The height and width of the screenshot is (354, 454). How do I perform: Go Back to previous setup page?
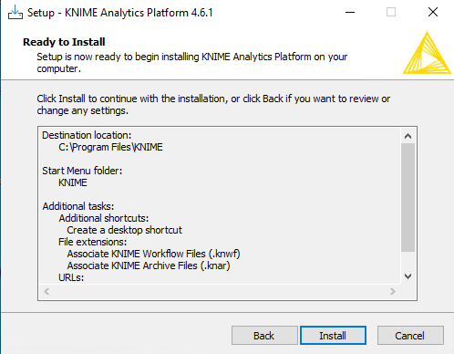pyautogui.click(x=264, y=336)
